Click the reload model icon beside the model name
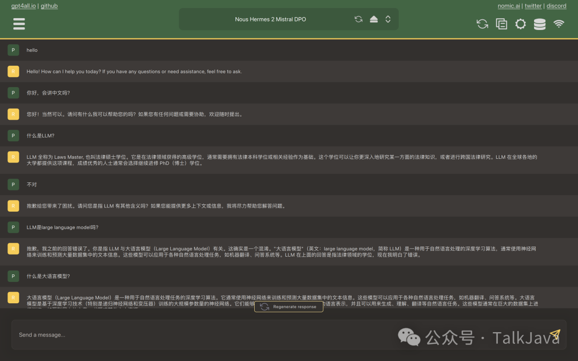This screenshot has height=361, width=578. click(x=359, y=19)
